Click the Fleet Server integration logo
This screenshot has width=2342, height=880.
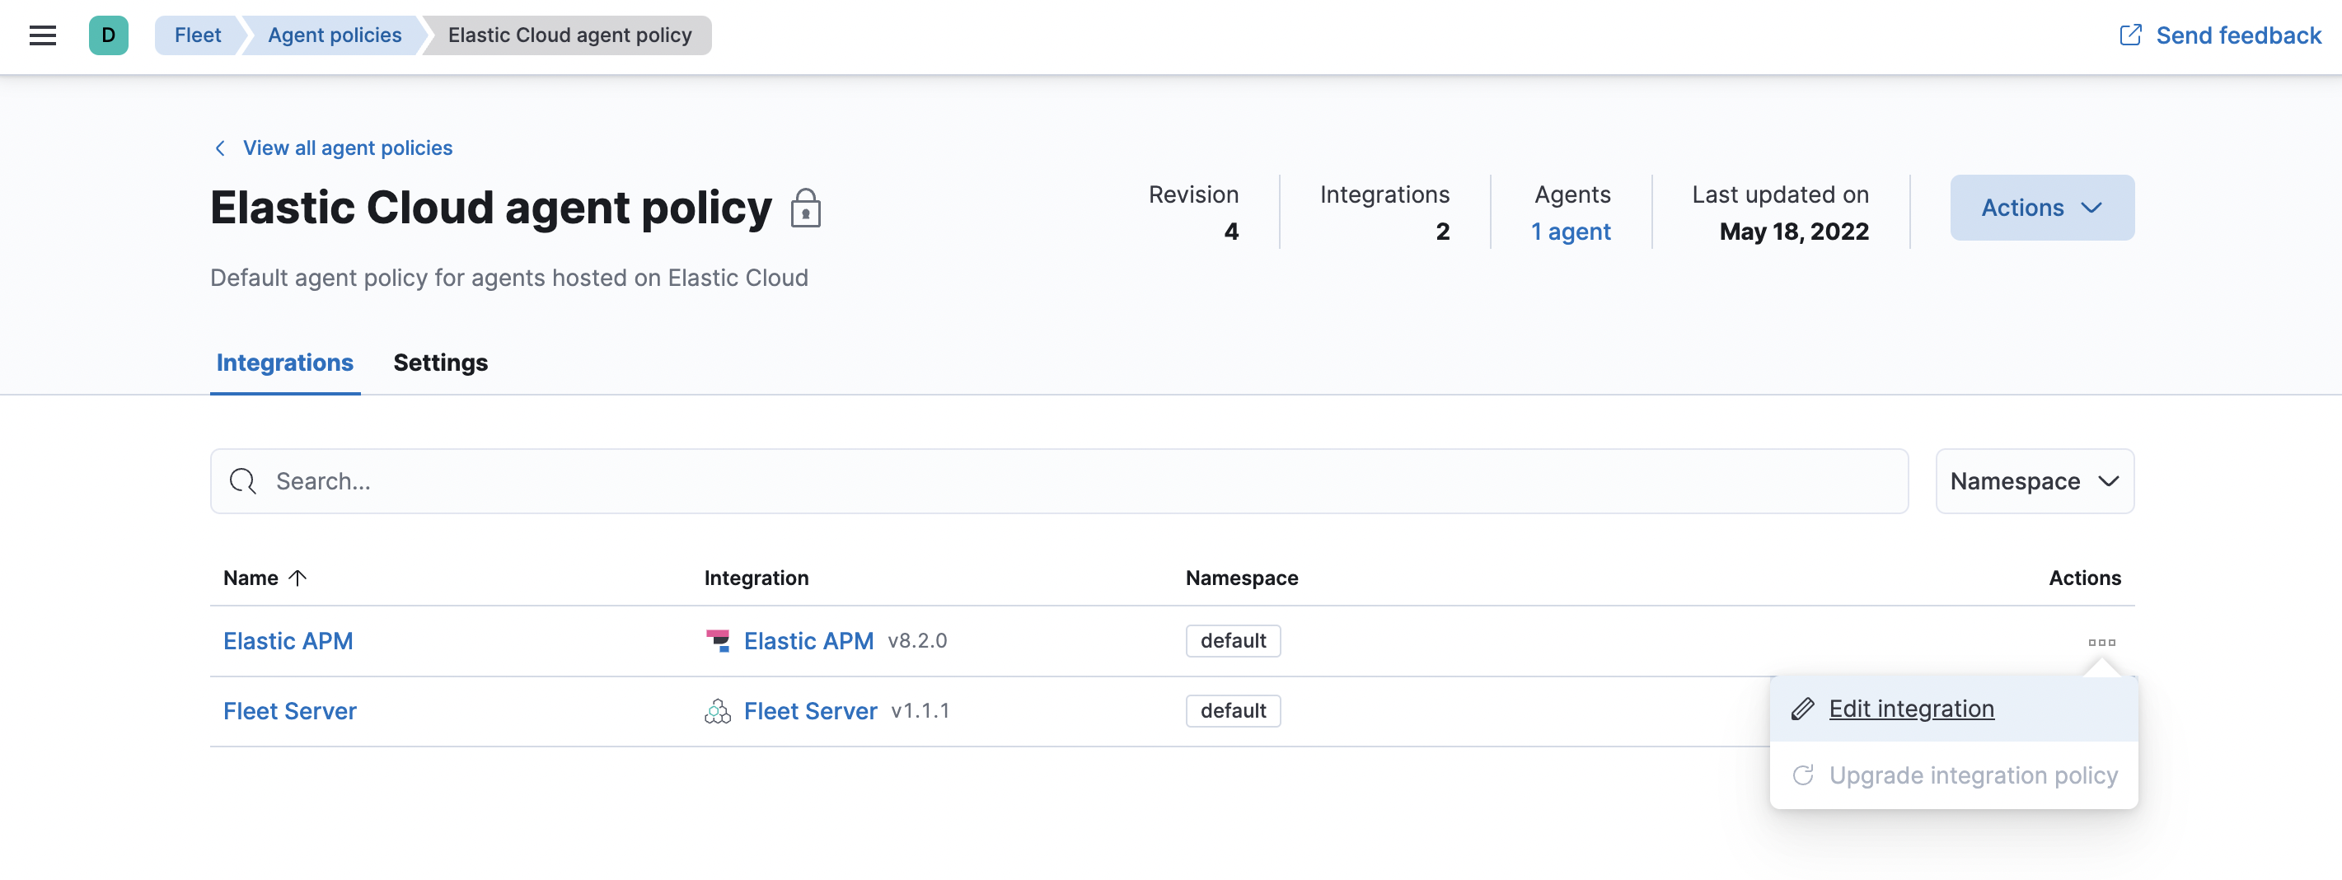point(717,711)
